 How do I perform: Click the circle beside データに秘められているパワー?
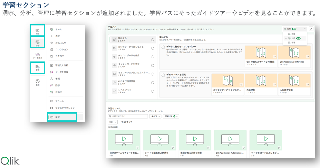click(163, 47)
